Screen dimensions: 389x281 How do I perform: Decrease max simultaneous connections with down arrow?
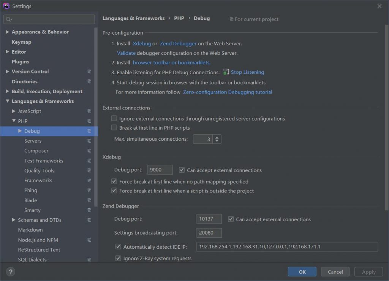click(x=217, y=141)
